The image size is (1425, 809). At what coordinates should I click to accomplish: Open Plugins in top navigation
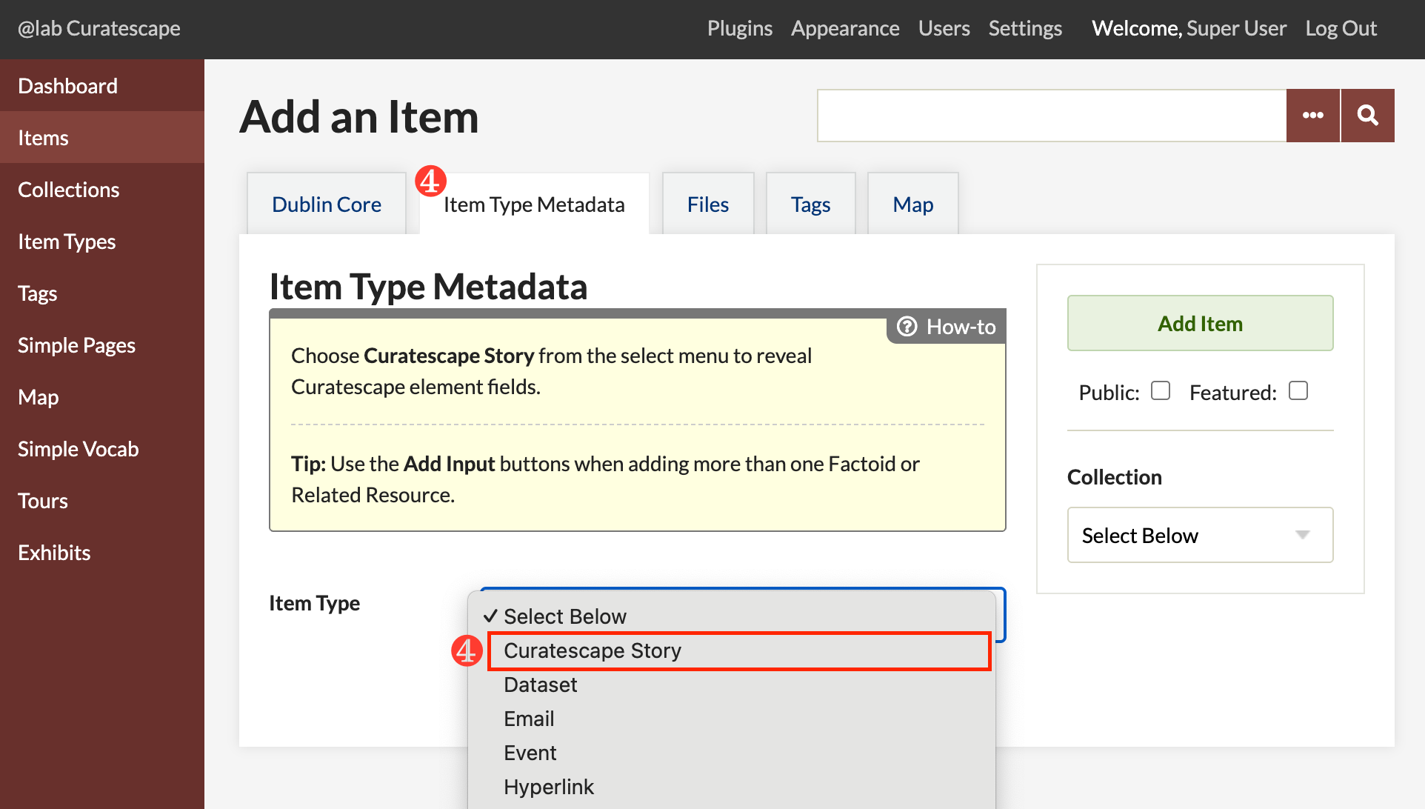[740, 28]
